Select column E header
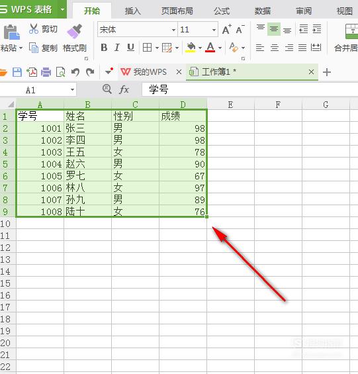Image resolution: width=358 pixels, height=374 pixels. (230, 105)
